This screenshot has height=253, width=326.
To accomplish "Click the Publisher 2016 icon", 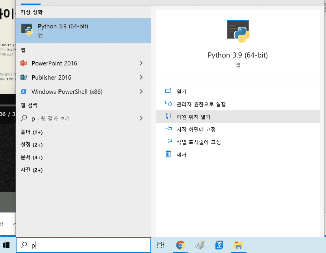I will [x=24, y=77].
